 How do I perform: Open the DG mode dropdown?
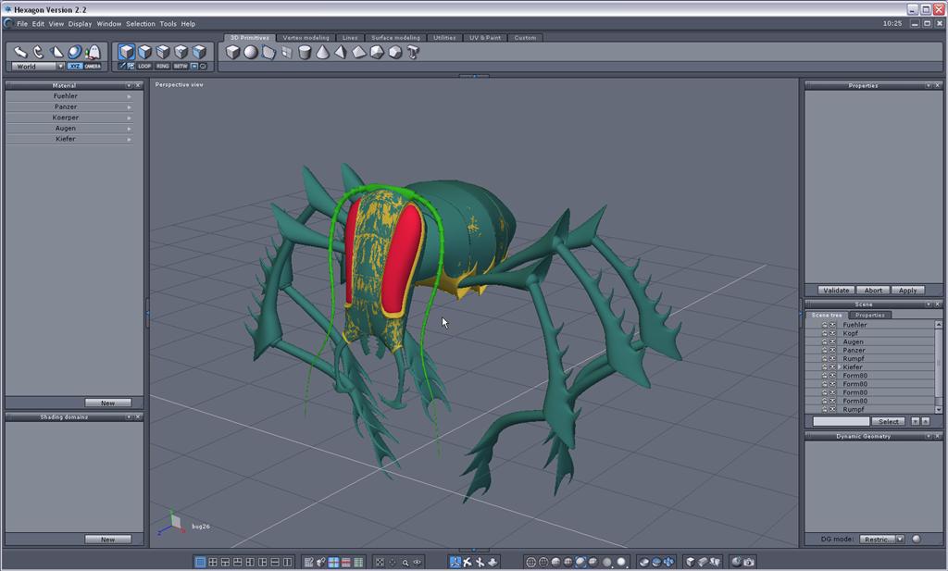click(899, 539)
